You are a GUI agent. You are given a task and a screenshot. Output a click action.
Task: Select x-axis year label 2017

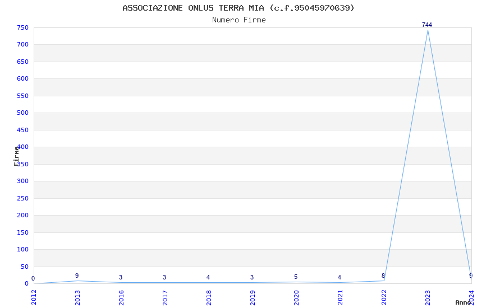pos(165,297)
